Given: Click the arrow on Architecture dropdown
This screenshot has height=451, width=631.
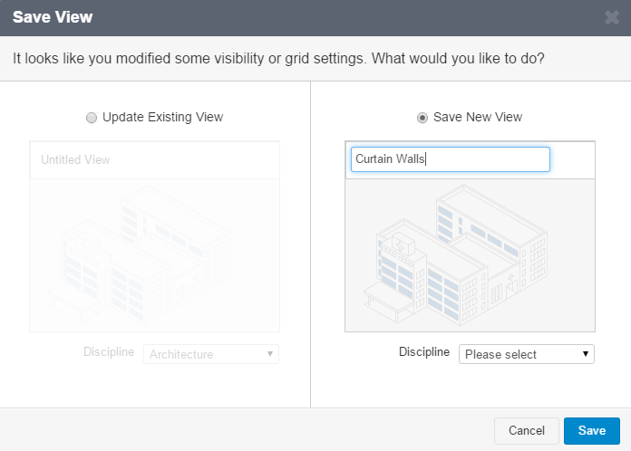Looking at the screenshot, I should pos(270,354).
